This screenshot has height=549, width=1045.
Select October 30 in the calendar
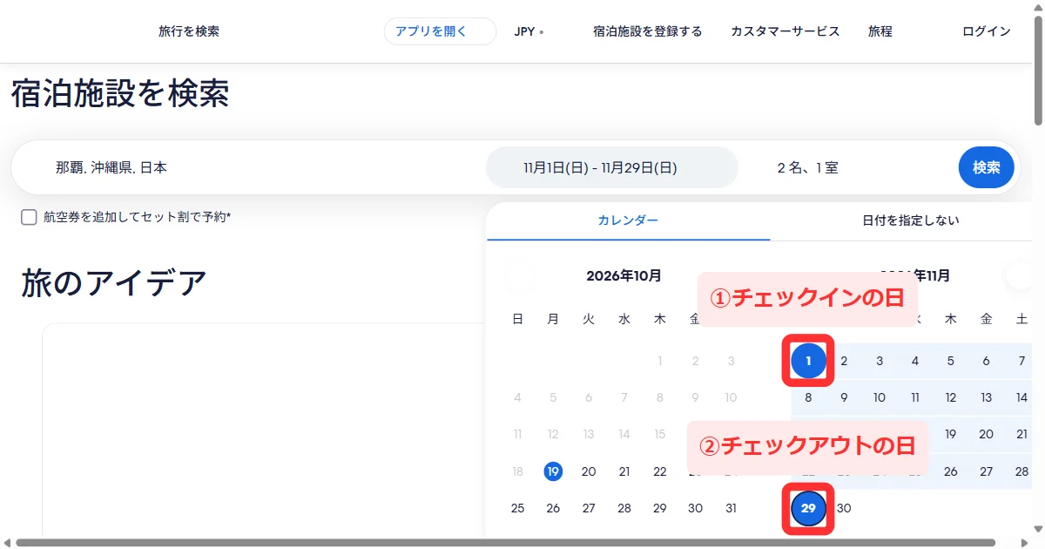click(x=695, y=508)
